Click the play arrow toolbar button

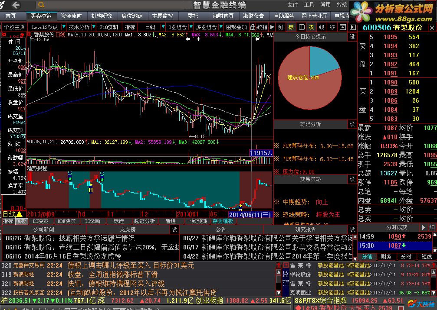click(272, 27)
